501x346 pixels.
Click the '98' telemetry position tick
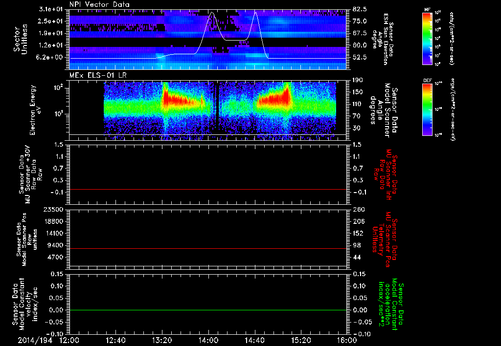357,245
